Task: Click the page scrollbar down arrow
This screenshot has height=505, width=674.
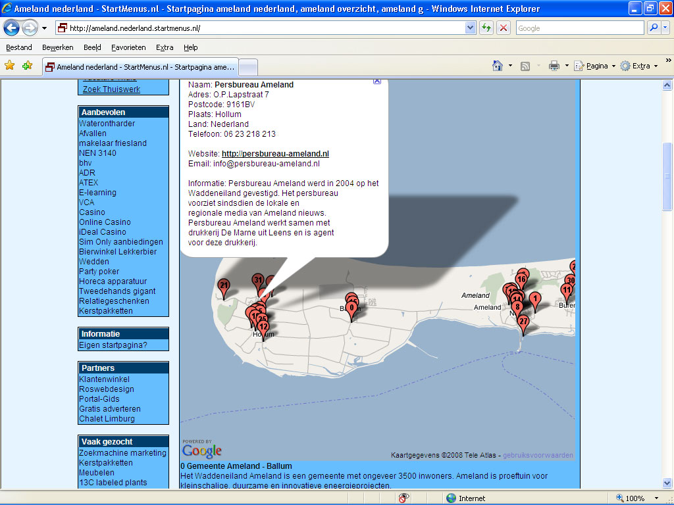Action: point(667,483)
